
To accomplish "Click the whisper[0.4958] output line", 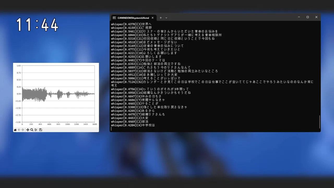I will [151, 93].
